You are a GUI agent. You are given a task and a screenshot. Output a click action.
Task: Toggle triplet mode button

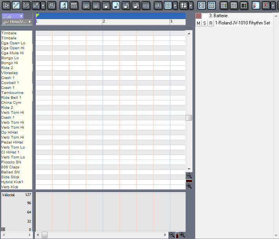pos(158,5)
